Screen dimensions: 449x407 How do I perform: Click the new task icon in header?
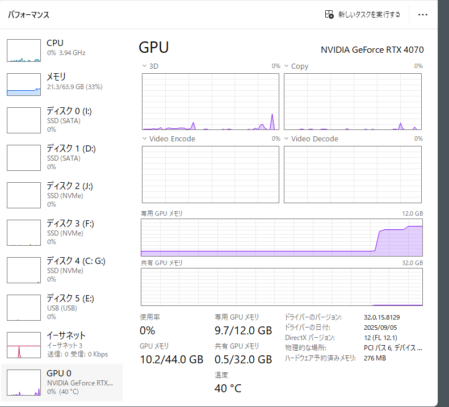click(x=329, y=15)
